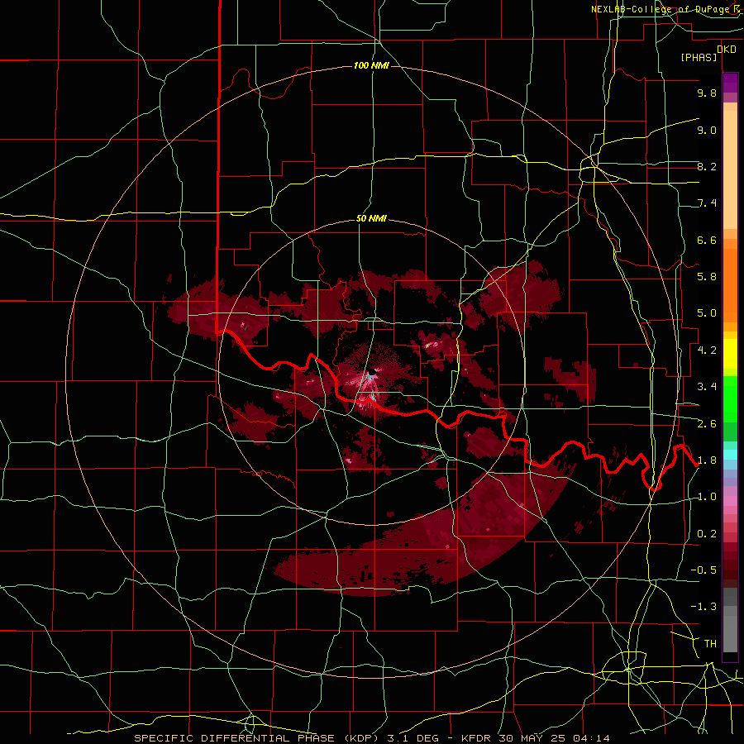The height and width of the screenshot is (744, 744).
Task: Click the 100 NMI range ring label
Action: [x=371, y=65]
